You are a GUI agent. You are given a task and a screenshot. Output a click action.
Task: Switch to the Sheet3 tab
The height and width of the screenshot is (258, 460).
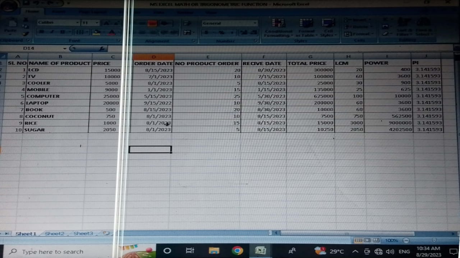(83, 234)
